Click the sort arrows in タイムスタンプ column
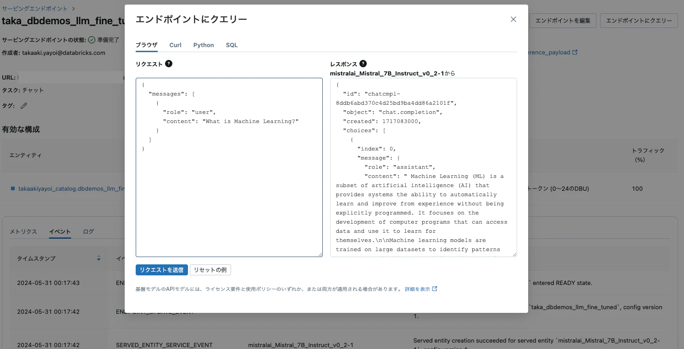 click(99, 258)
